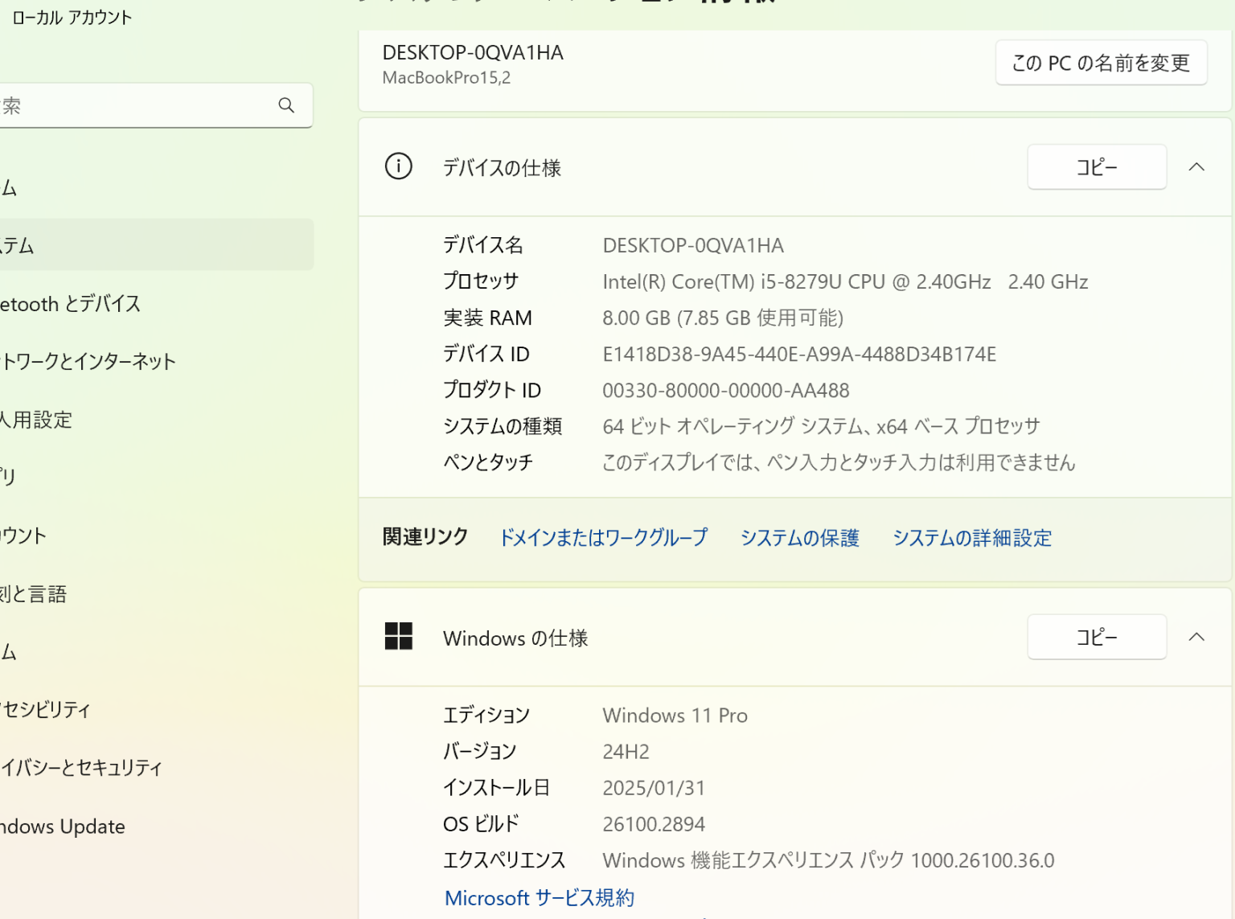Copy device specifications with the コピー button
Image resolution: width=1235 pixels, height=919 pixels.
click(1096, 166)
